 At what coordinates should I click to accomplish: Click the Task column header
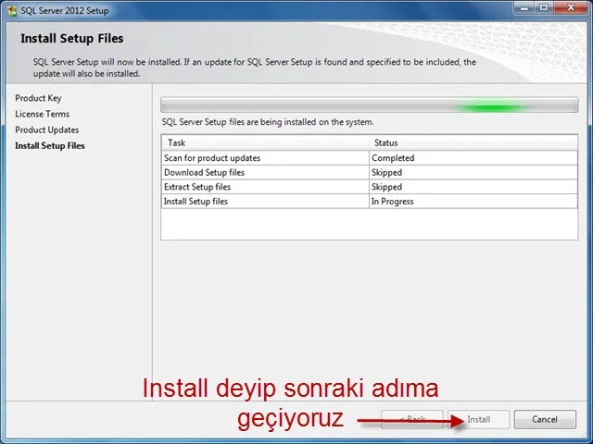(x=265, y=142)
